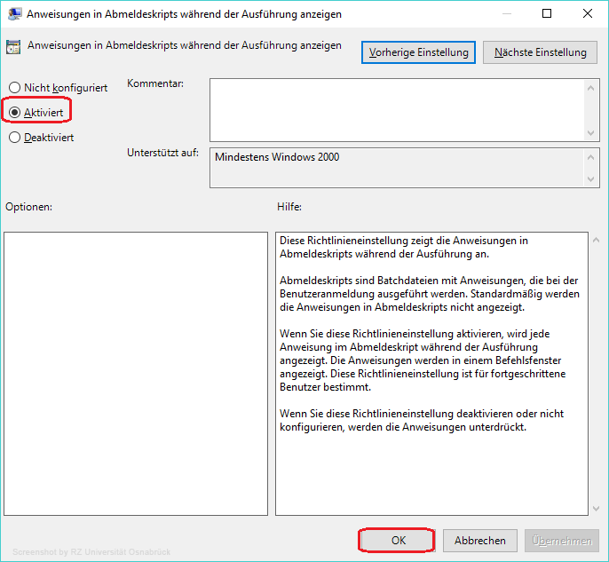Set the policy to 'Deaktiviert'
Screen dimensions: 609x562
click(x=14, y=138)
